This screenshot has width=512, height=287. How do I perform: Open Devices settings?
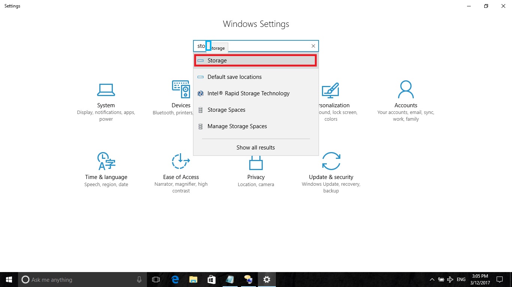[x=181, y=100]
